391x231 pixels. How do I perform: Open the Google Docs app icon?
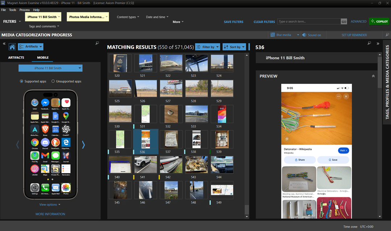(x=56, y=116)
